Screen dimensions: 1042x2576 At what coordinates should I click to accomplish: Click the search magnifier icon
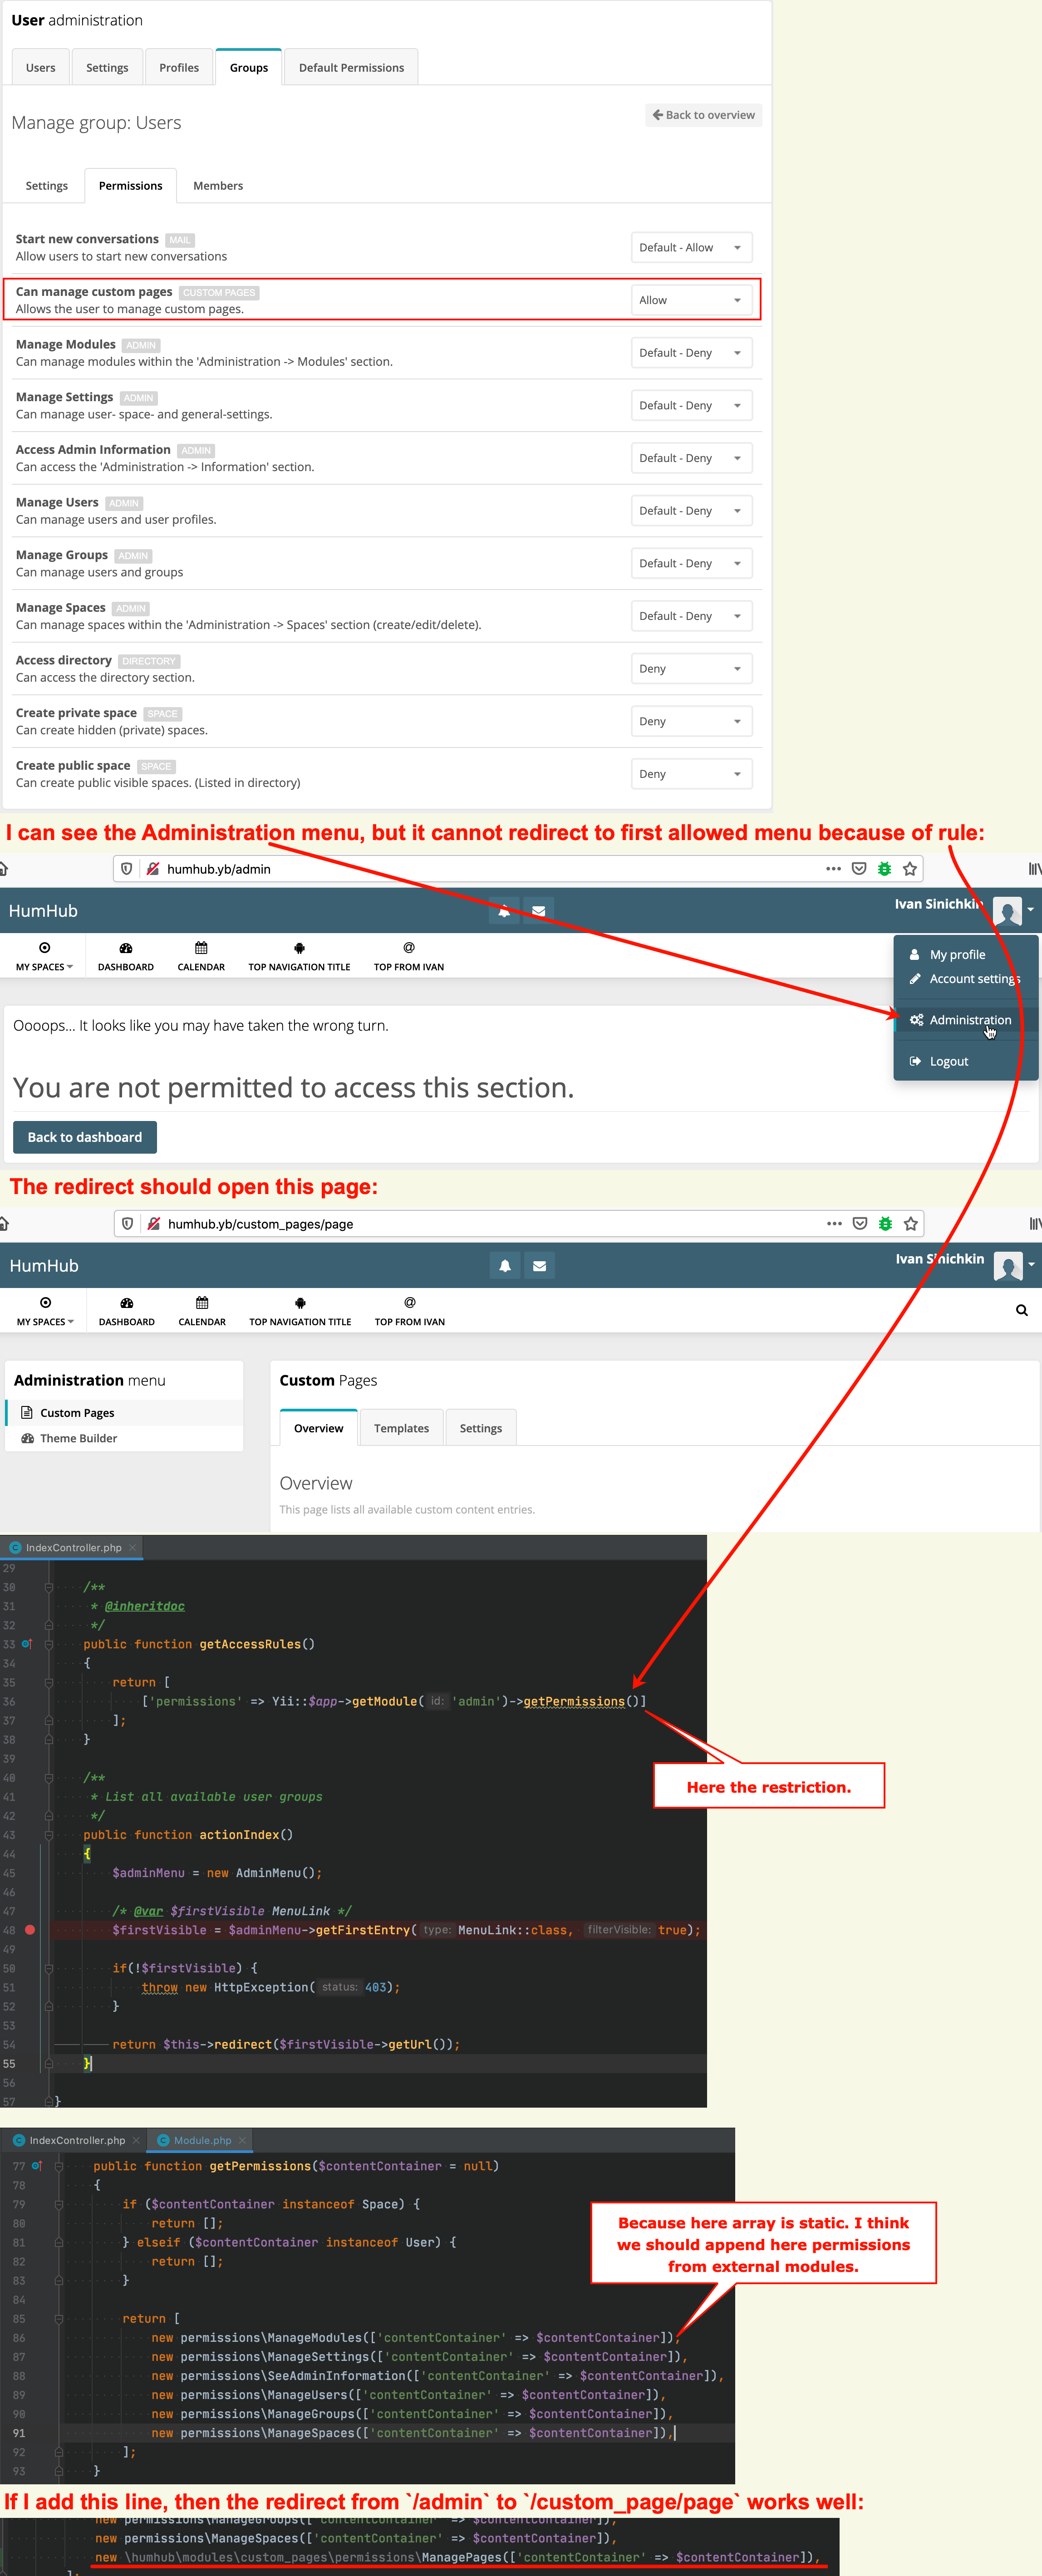[x=1021, y=1309]
